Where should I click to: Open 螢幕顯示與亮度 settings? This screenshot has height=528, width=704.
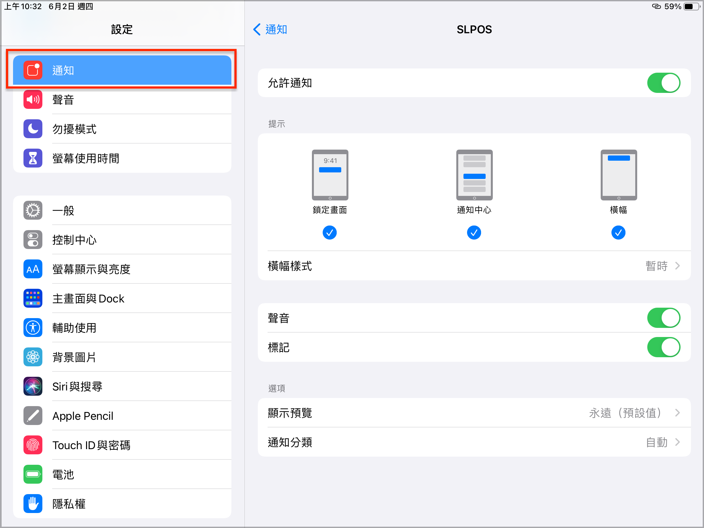(122, 269)
